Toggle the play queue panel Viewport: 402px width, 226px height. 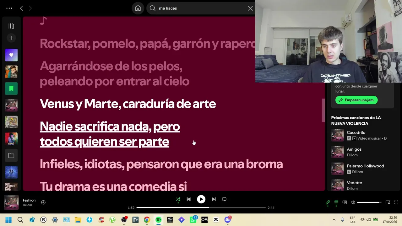pyautogui.click(x=336, y=202)
